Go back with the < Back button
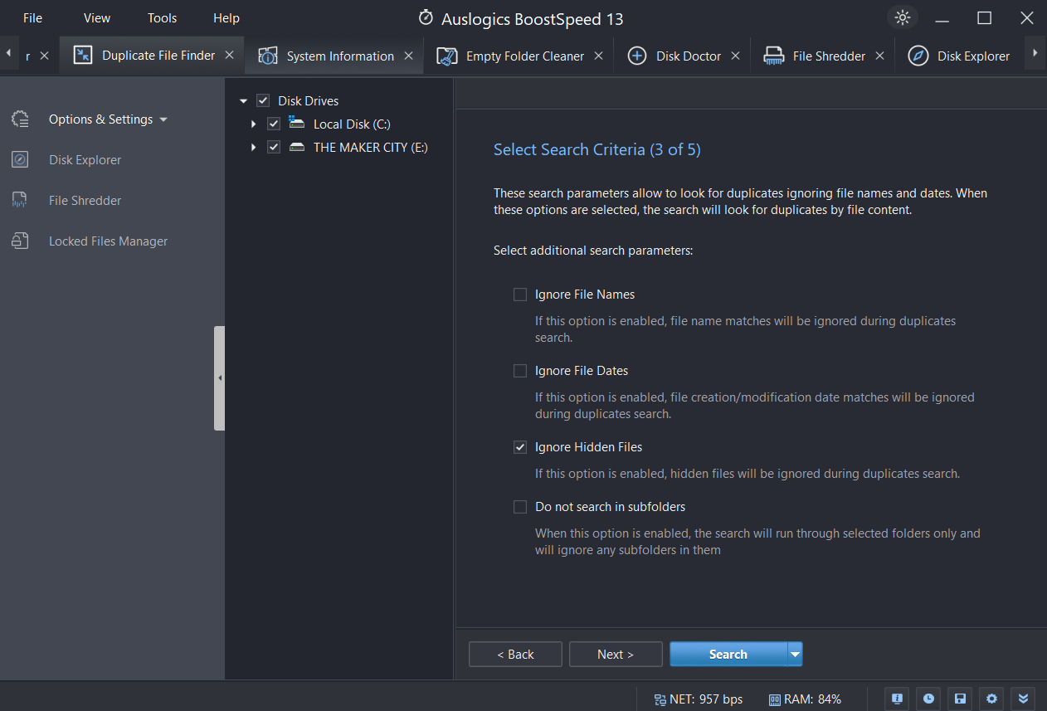This screenshot has height=711, width=1047. (x=515, y=655)
